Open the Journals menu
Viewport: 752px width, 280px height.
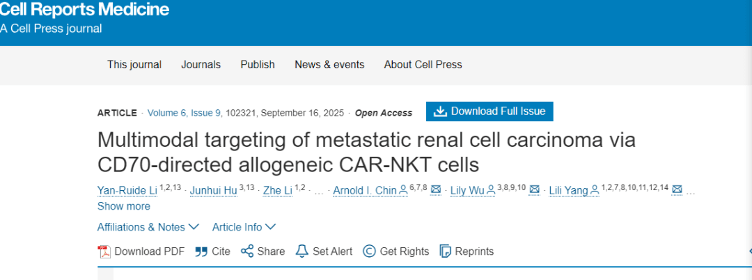click(201, 65)
